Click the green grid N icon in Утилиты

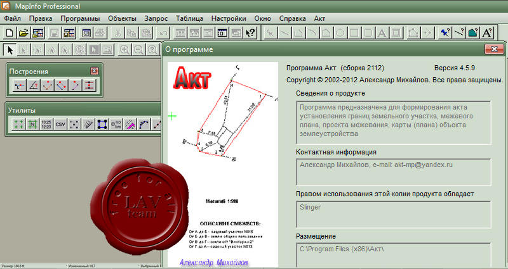click(32, 124)
